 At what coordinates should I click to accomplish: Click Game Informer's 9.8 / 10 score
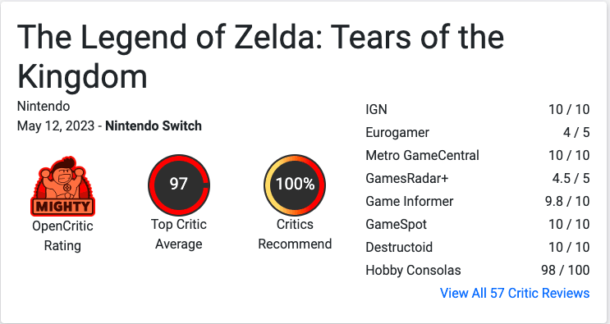(567, 201)
